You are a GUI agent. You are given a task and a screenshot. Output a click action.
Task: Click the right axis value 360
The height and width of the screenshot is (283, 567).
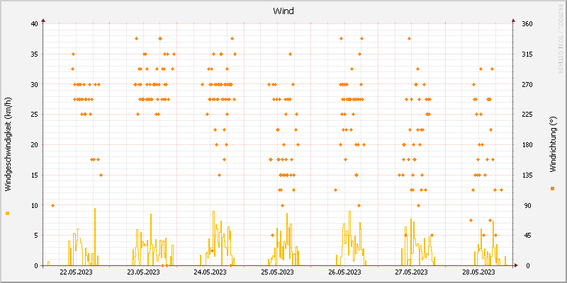[527, 24]
